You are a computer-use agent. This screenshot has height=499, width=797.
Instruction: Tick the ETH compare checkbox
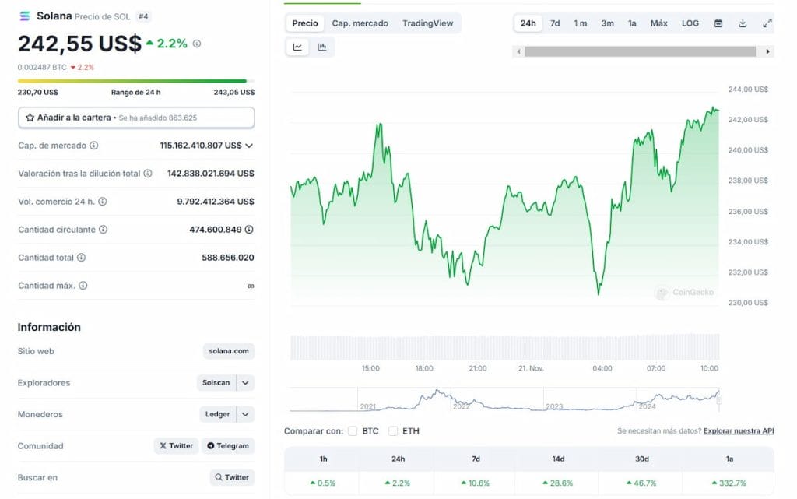pos(393,431)
